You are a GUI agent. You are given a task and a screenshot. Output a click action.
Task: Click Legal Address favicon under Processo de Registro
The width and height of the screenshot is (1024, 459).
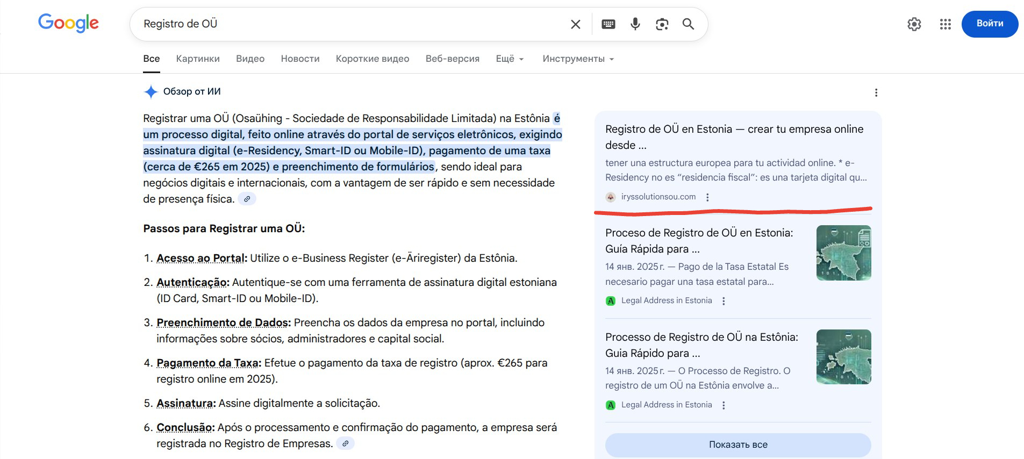coord(610,405)
